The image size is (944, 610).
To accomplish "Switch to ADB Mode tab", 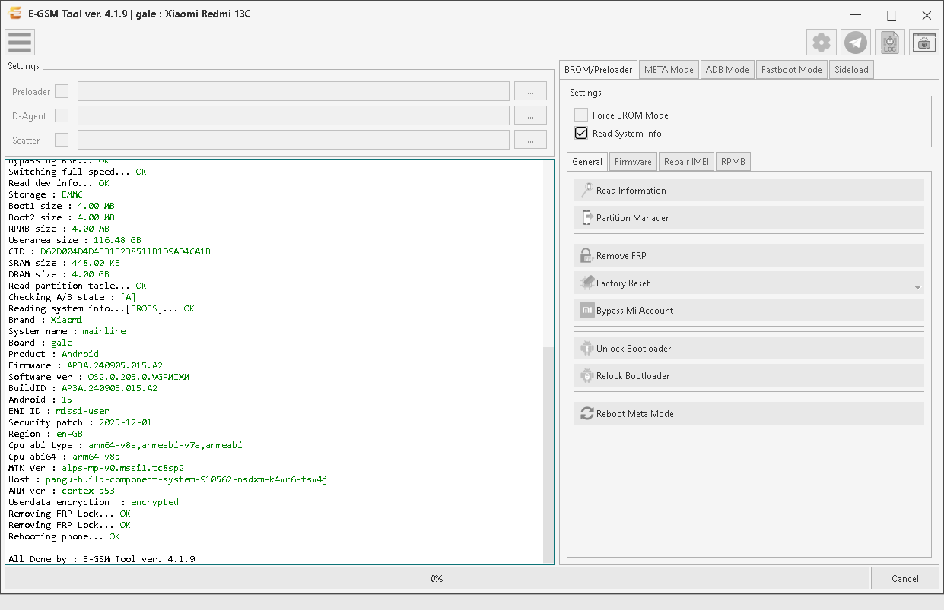I will point(727,69).
